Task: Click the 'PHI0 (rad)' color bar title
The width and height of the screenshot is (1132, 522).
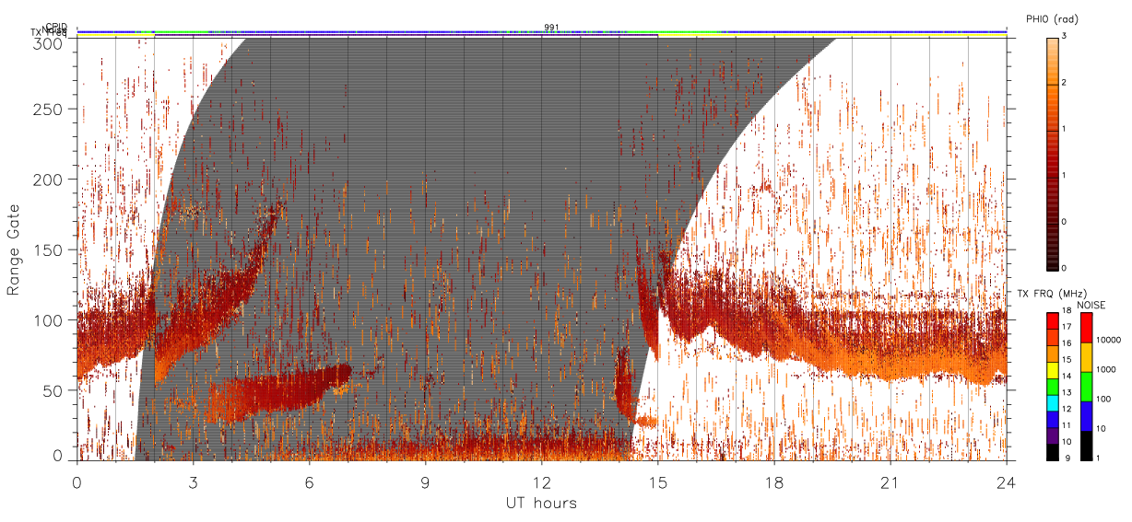Action: tap(1051, 19)
